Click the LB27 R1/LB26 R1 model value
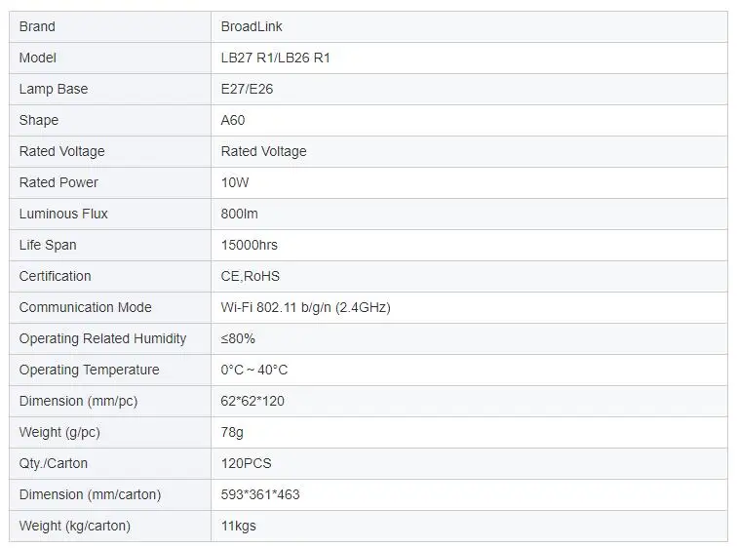The width and height of the screenshot is (739, 548). coord(275,58)
